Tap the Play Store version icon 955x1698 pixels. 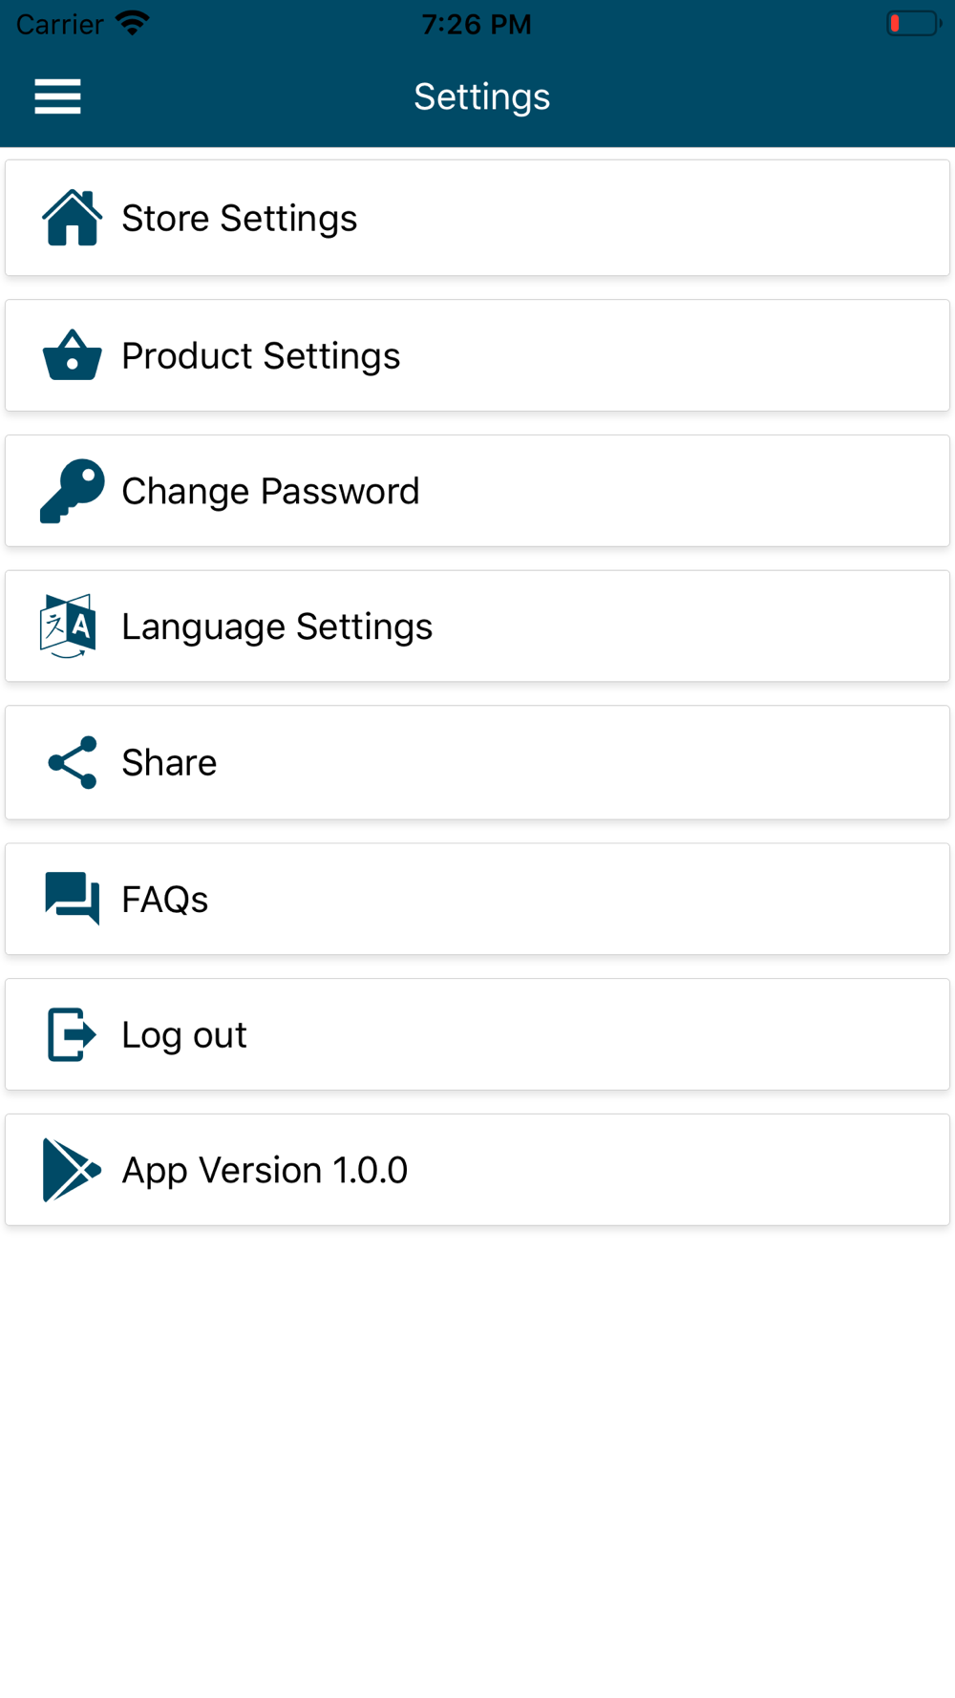(72, 1170)
